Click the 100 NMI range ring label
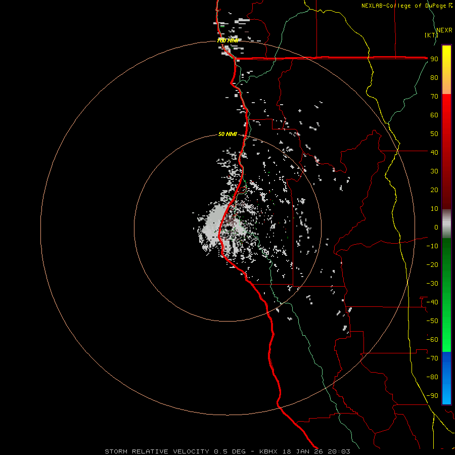This screenshot has width=455, height=455. (x=227, y=40)
